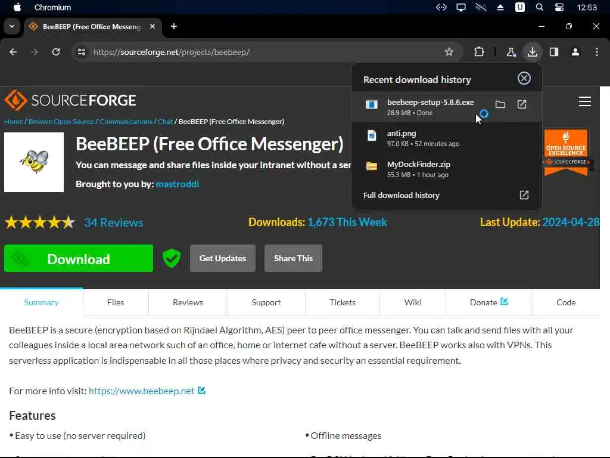Screen dimensions: 610x458
Task: Click the five-star rating
Action: (x=39, y=222)
